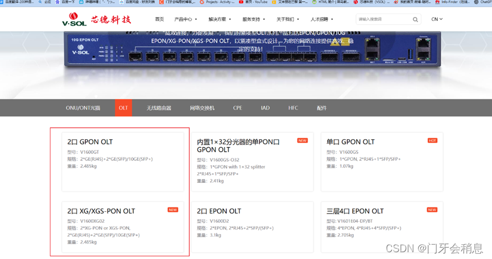This screenshot has width=492, height=259.
Task: Open the 单口 GPON OLT product
Action: click(382, 162)
